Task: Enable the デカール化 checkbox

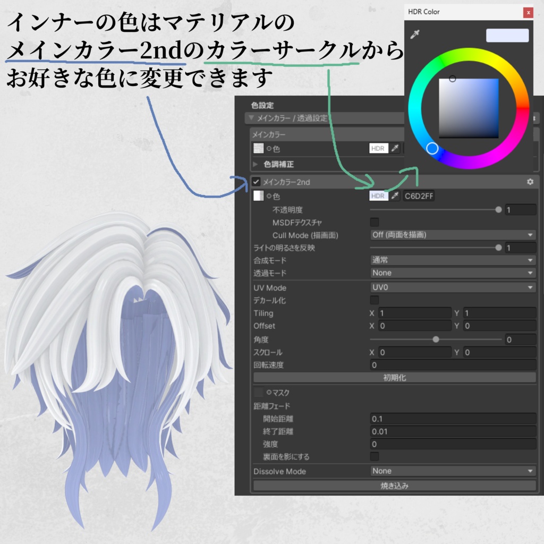Action: click(x=375, y=300)
